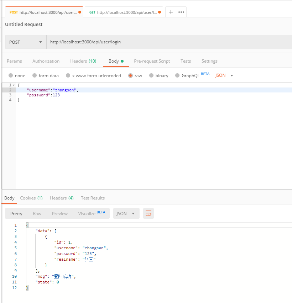
Task: Choose the x-www-form-urlencoded radio option
Action: point(68,76)
